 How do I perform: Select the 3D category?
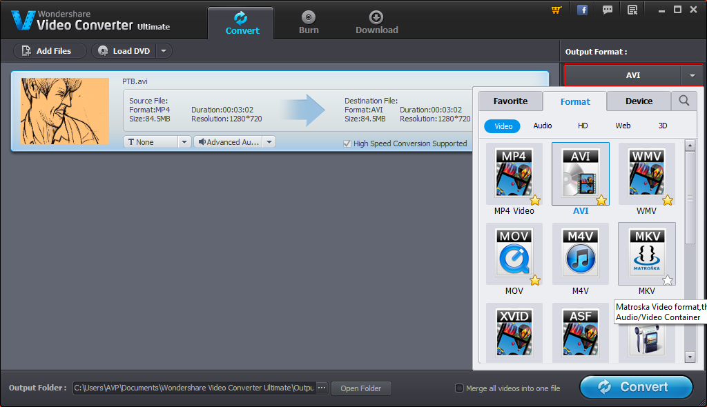tap(662, 126)
